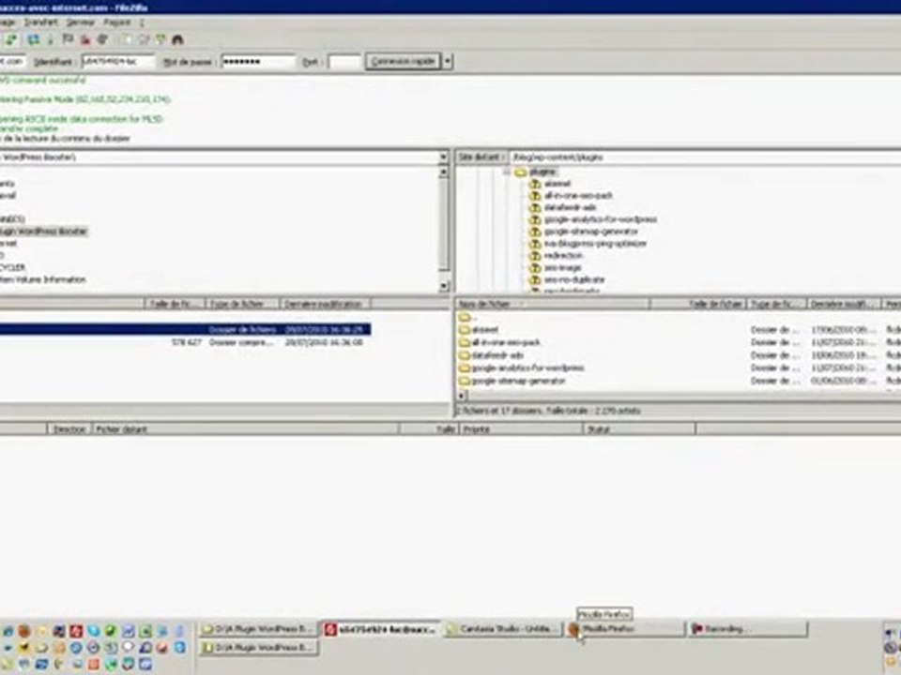The image size is (901, 675).
Task: Open the binoculars file search tool
Action: (177, 39)
